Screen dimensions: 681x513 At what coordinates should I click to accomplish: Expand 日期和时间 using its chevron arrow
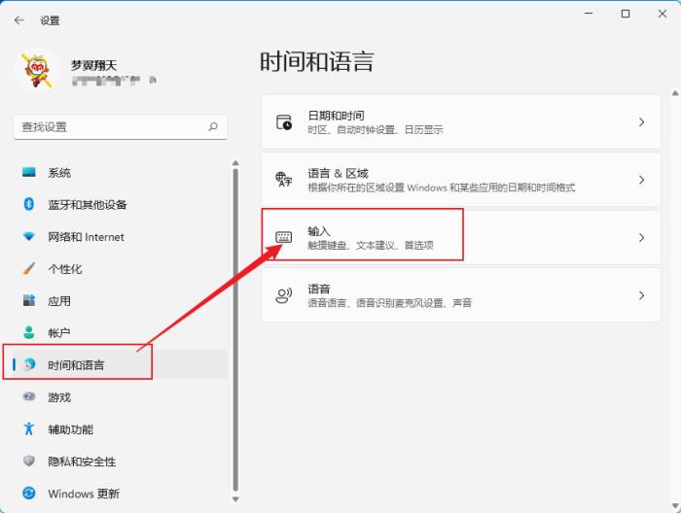pos(641,122)
